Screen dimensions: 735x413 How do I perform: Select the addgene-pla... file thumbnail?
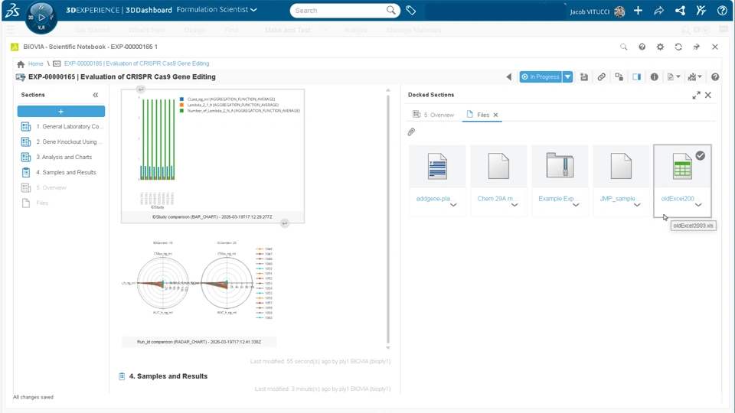tap(437, 166)
